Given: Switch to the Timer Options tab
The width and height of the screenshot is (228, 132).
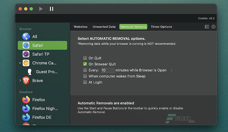Looking at the screenshot, I should tap(161, 27).
